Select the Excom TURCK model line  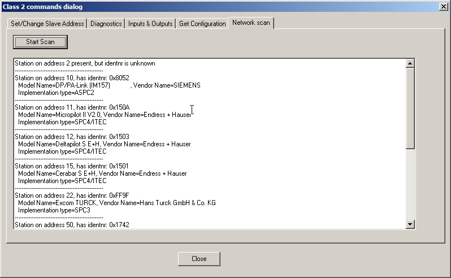coord(116,203)
